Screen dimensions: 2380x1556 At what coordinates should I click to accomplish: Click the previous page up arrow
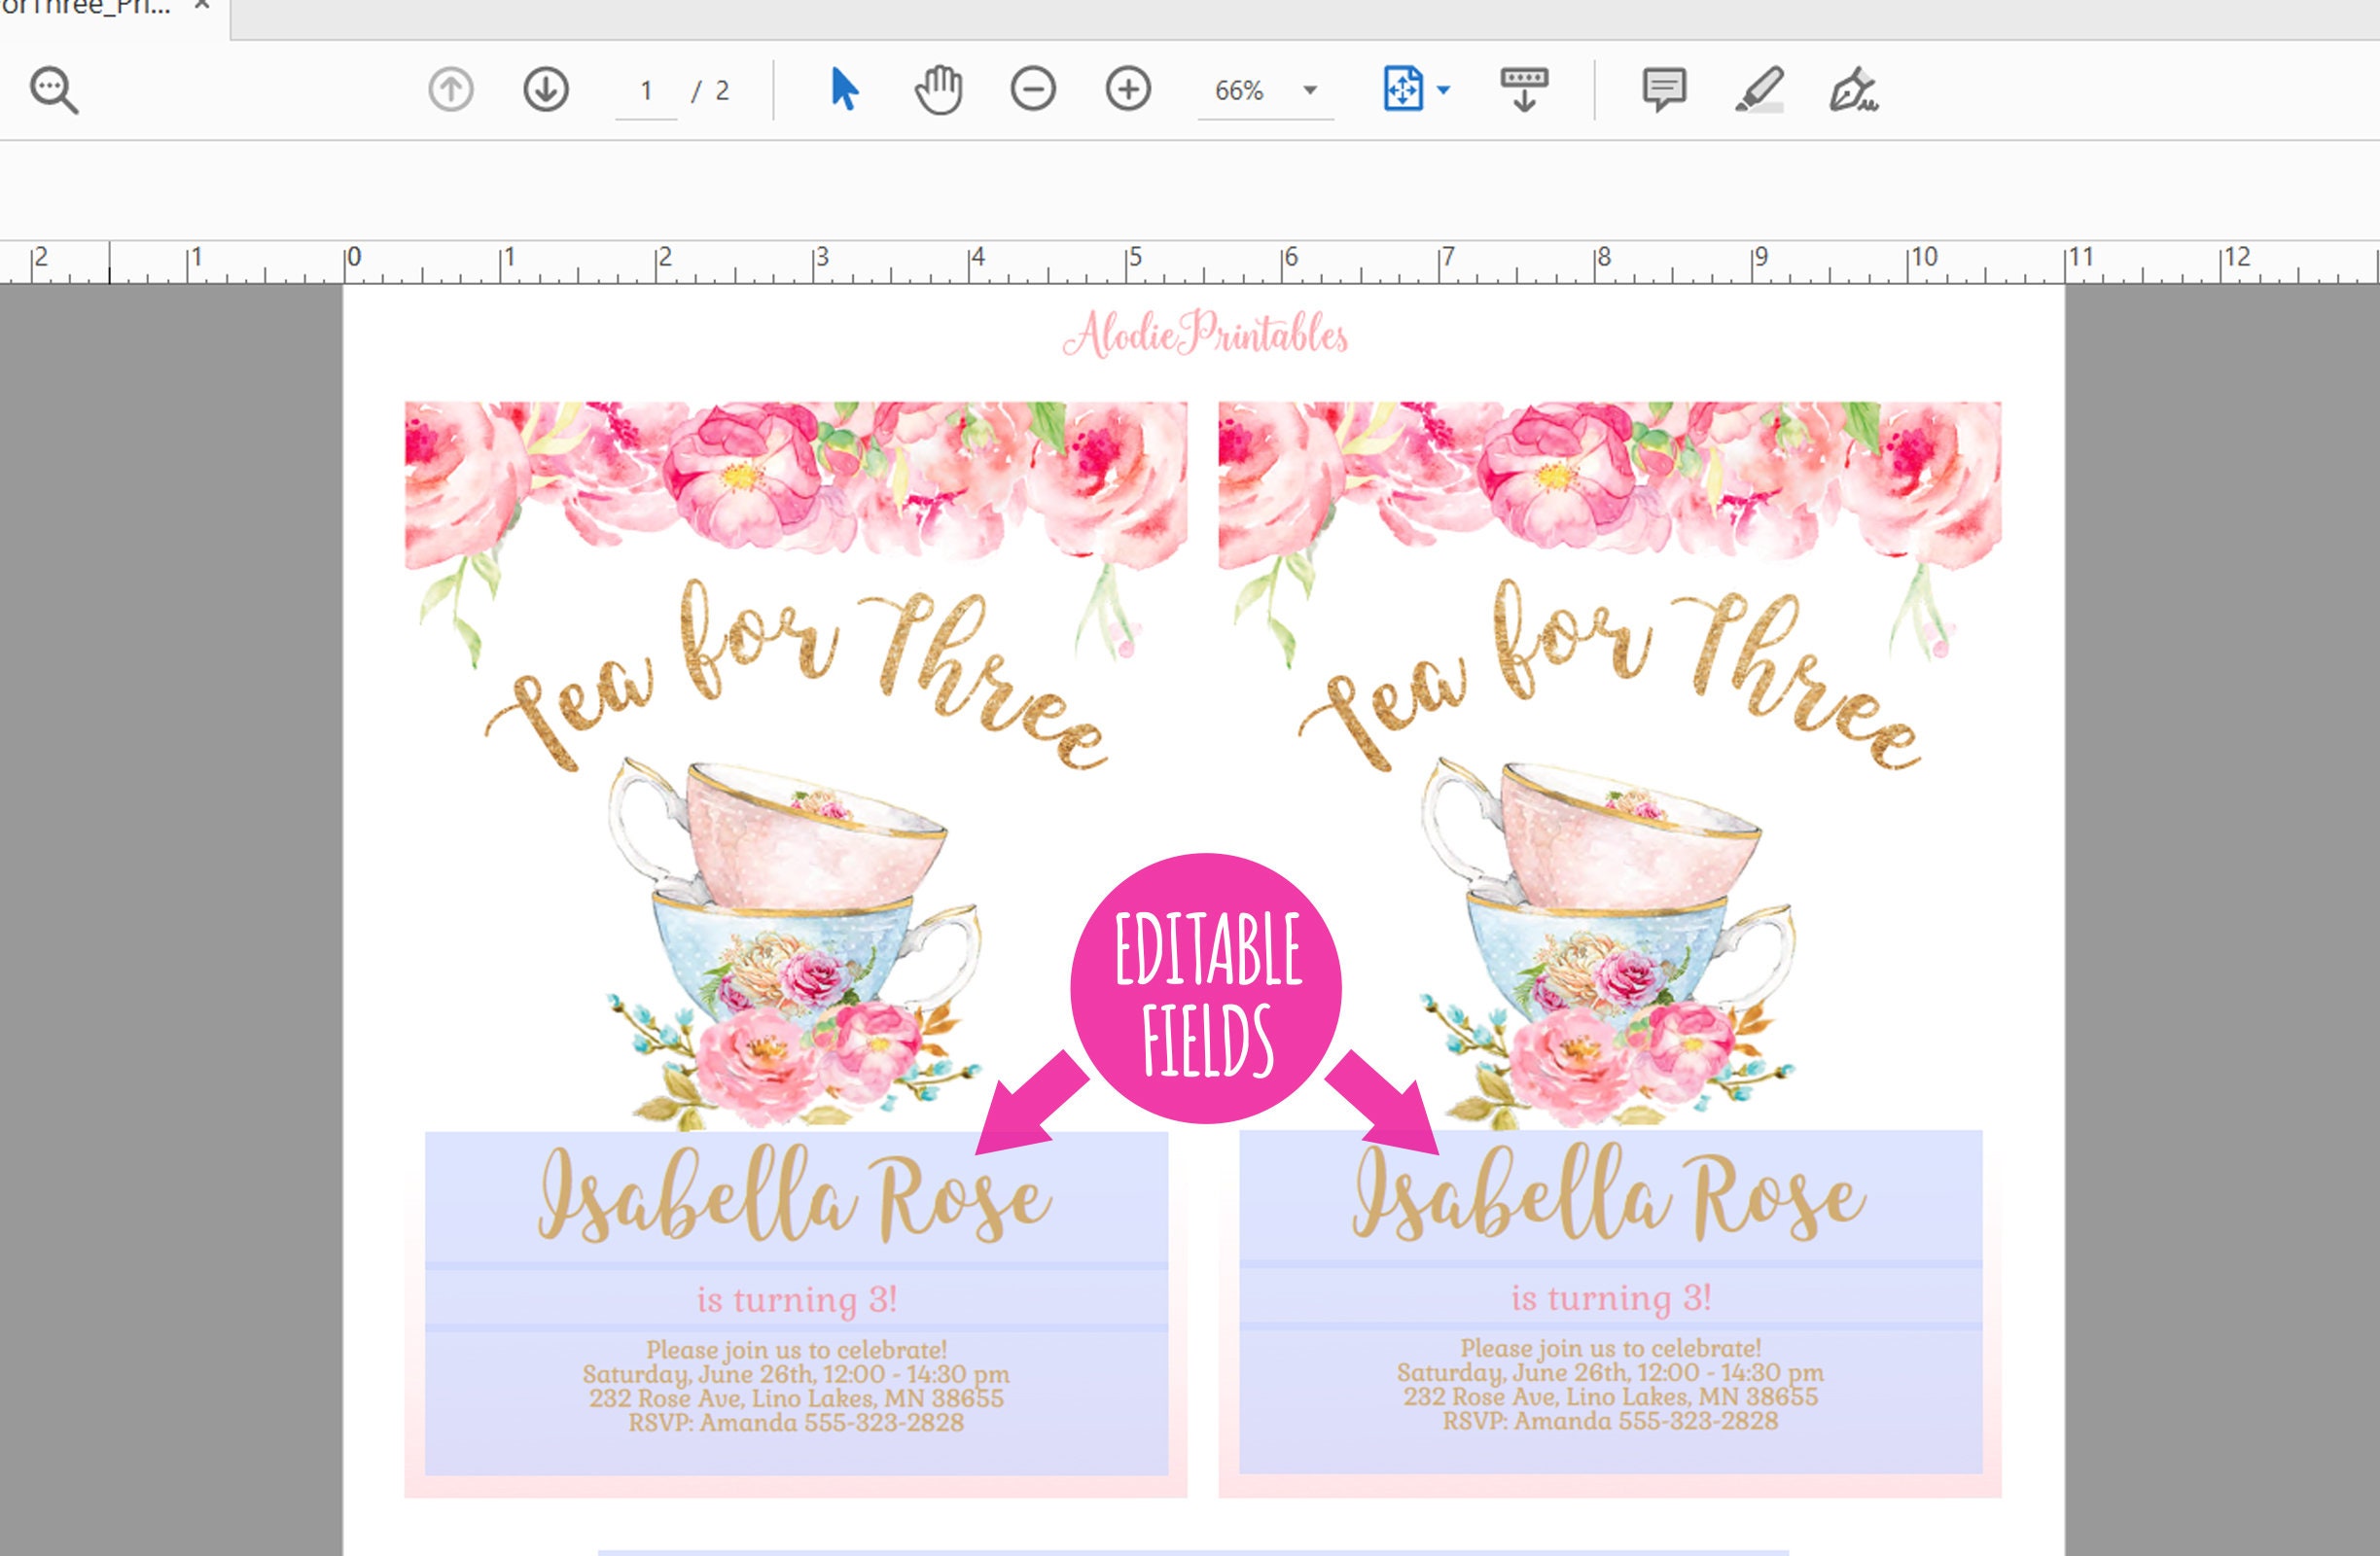coord(450,90)
